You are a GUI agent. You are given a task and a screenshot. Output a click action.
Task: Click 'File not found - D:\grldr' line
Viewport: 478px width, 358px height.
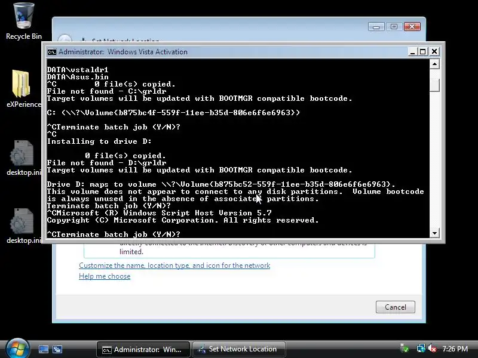(107, 162)
